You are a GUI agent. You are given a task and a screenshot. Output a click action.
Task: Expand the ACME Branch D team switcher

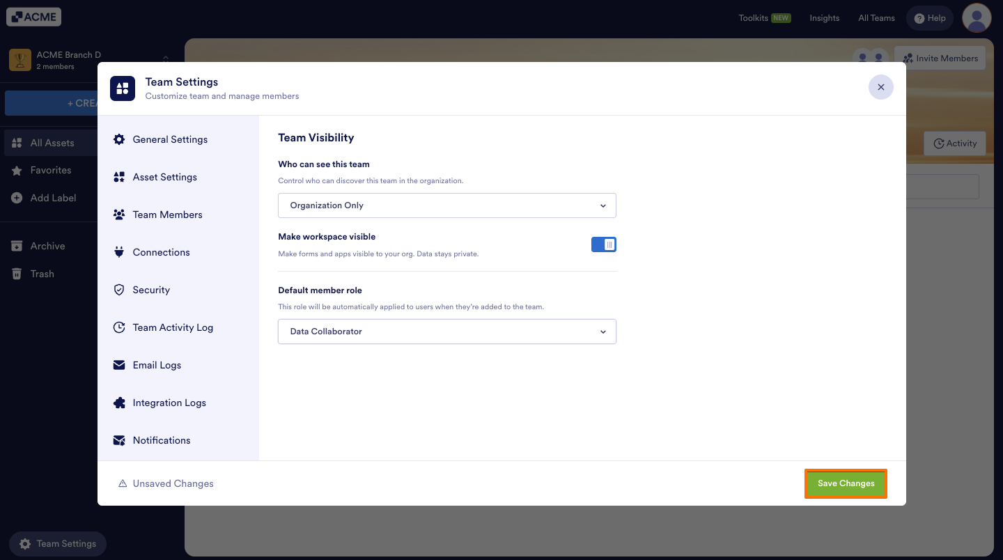(166, 60)
